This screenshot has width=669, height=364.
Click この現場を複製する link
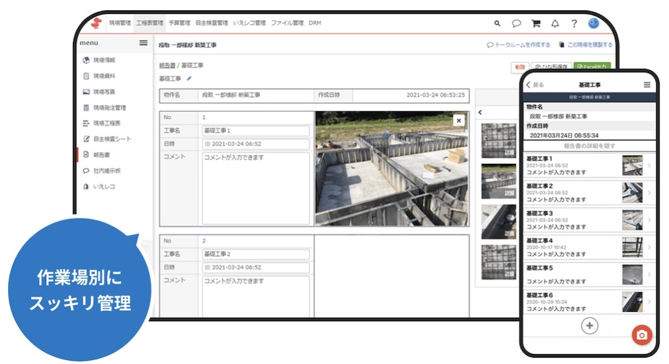(x=586, y=45)
